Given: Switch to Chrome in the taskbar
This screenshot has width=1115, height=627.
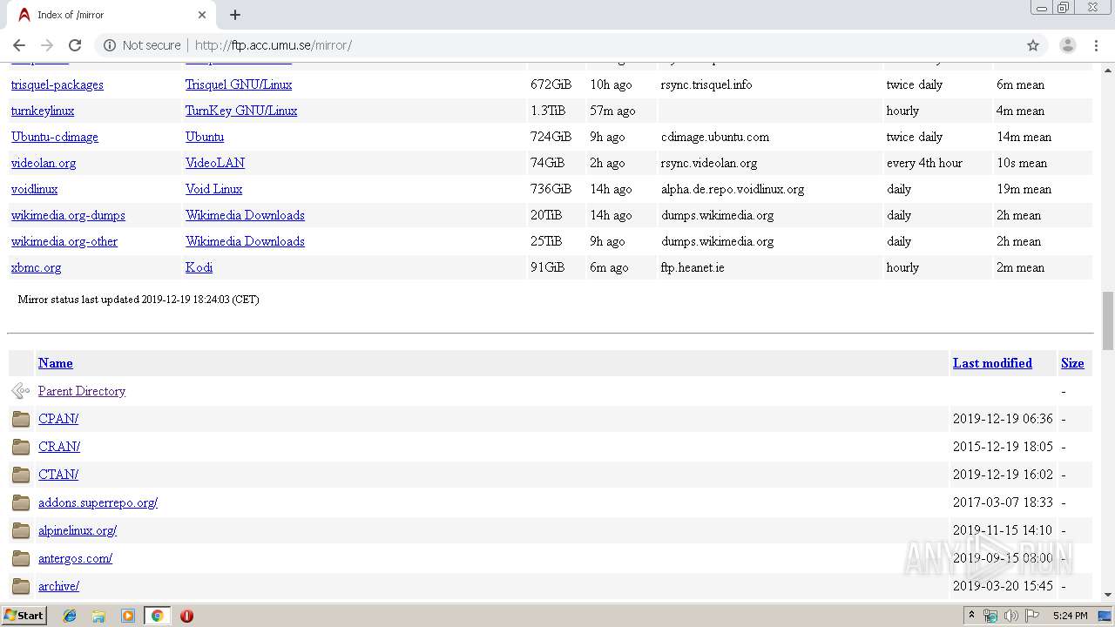Looking at the screenshot, I should pos(157,616).
